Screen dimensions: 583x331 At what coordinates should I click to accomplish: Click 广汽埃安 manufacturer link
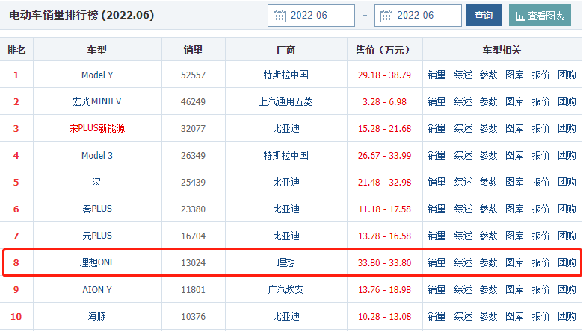tap(286, 289)
